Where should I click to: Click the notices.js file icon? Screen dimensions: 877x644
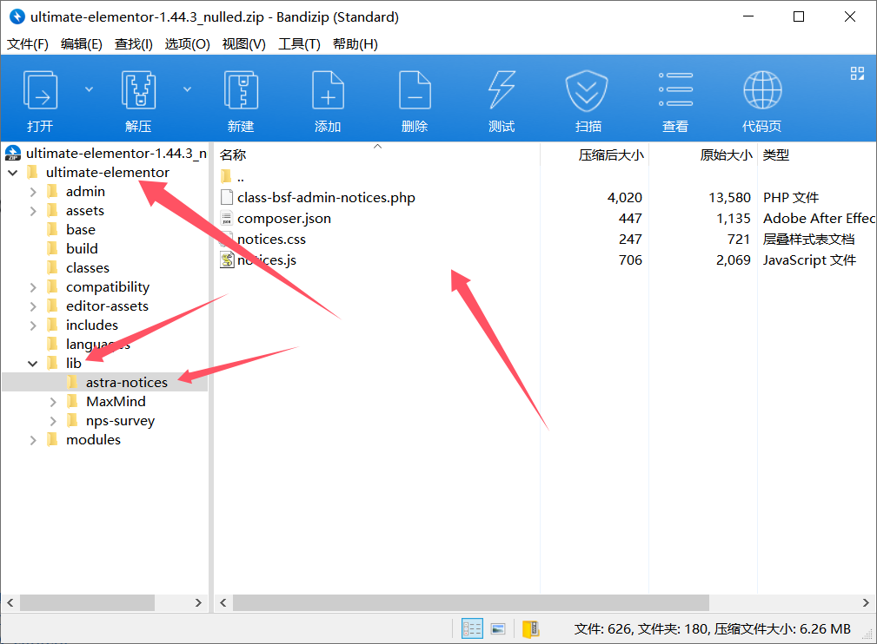coord(227,260)
